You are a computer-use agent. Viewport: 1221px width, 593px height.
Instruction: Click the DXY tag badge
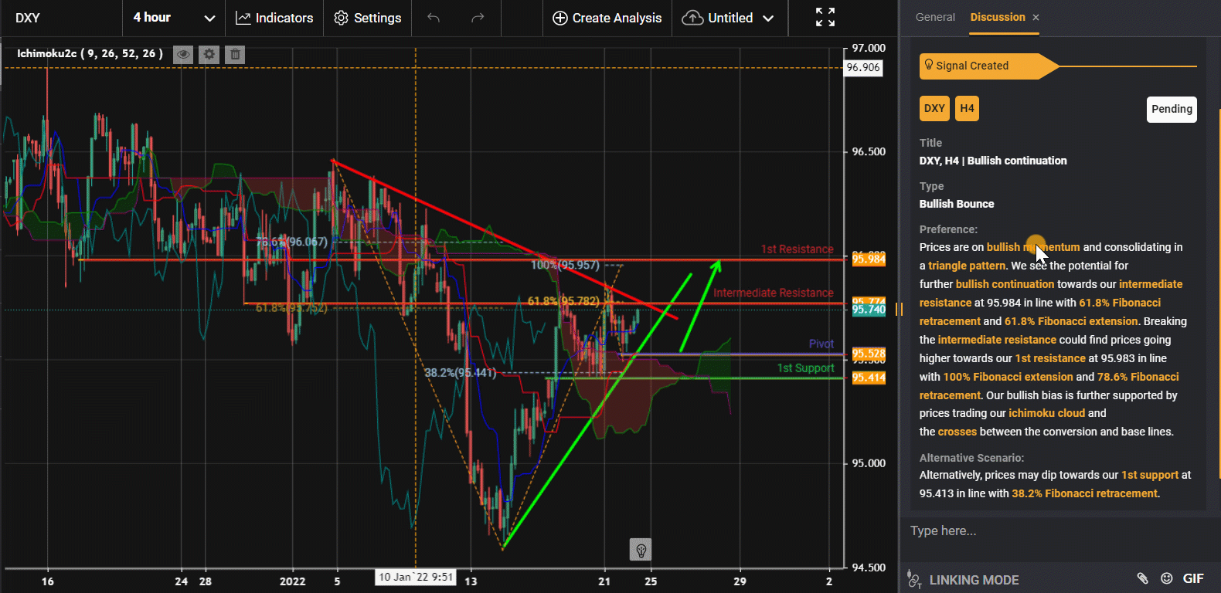(x=934, y=109)
